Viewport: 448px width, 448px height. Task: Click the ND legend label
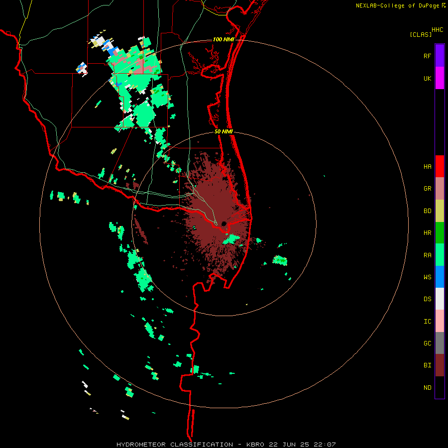point(427,388)
